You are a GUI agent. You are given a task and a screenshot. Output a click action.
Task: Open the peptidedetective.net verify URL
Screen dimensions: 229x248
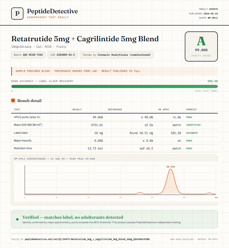click(x=87, y=239)
